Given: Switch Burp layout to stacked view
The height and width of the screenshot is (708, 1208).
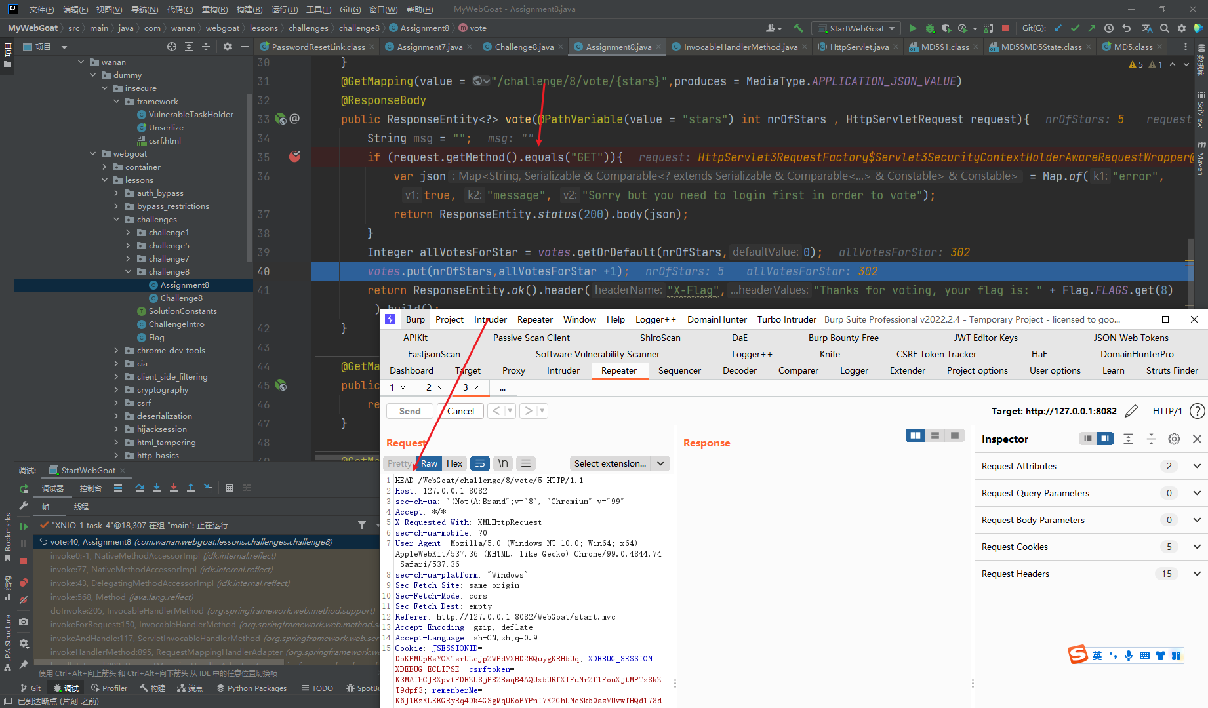Looking at the screenshot, I should tap(935, 435).
